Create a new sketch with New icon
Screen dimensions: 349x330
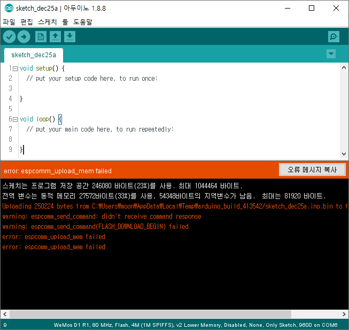pos(41,37)
